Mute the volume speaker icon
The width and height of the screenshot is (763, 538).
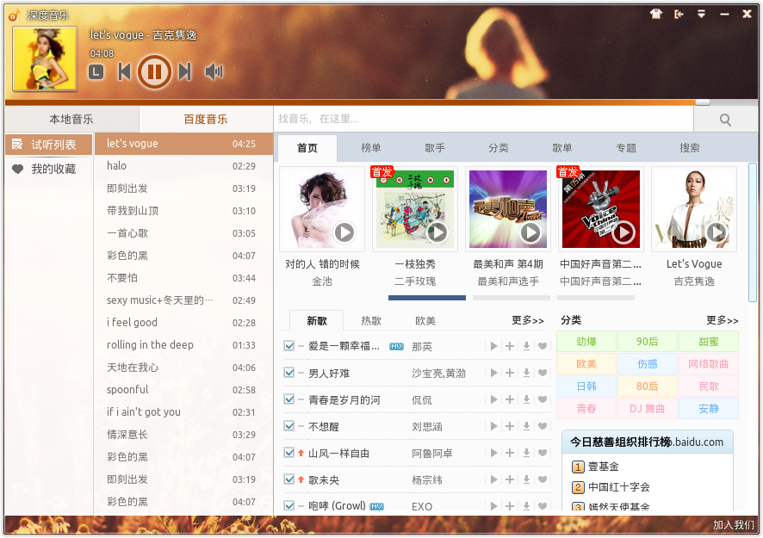(x=214, y=72)
